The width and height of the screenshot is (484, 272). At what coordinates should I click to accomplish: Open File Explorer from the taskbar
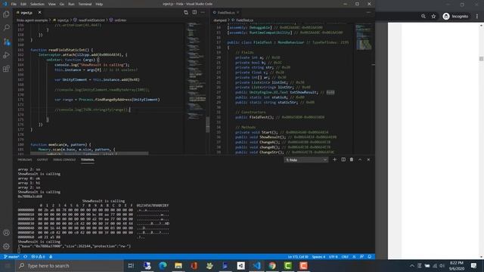(178, 265)
